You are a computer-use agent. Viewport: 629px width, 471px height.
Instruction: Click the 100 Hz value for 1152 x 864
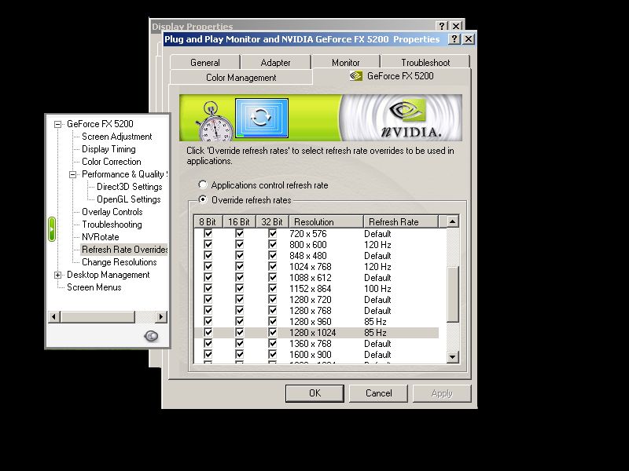tap(377, 289)
